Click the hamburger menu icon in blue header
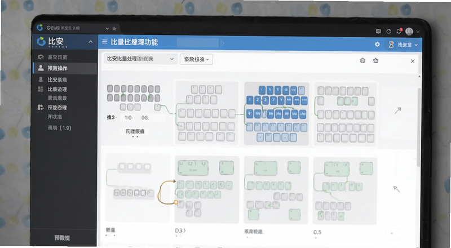The width and height of the screenshot is (451, 248). (105, 42)
